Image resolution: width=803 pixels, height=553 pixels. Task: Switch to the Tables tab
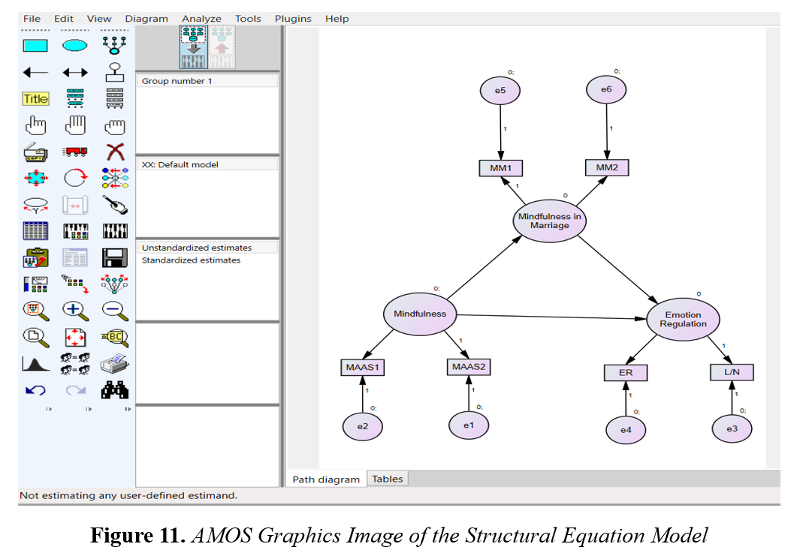click(387, 479)
